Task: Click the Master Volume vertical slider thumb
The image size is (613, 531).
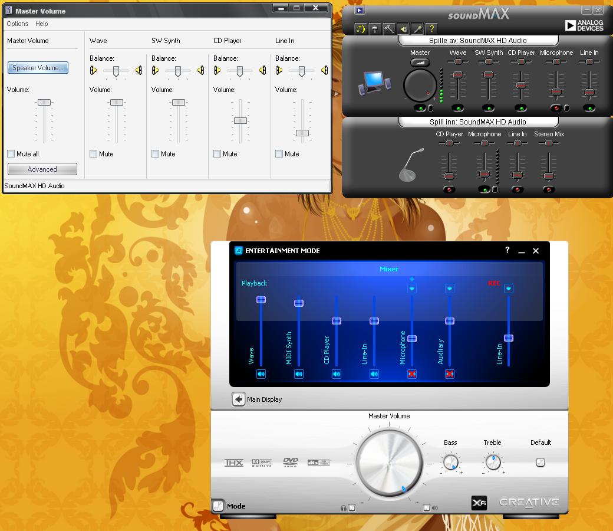Action: 44,103
